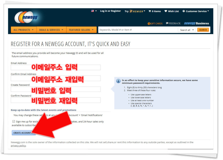
Task: Click the 'Register for a Newegg Account' heading
Action: [70, 44]
